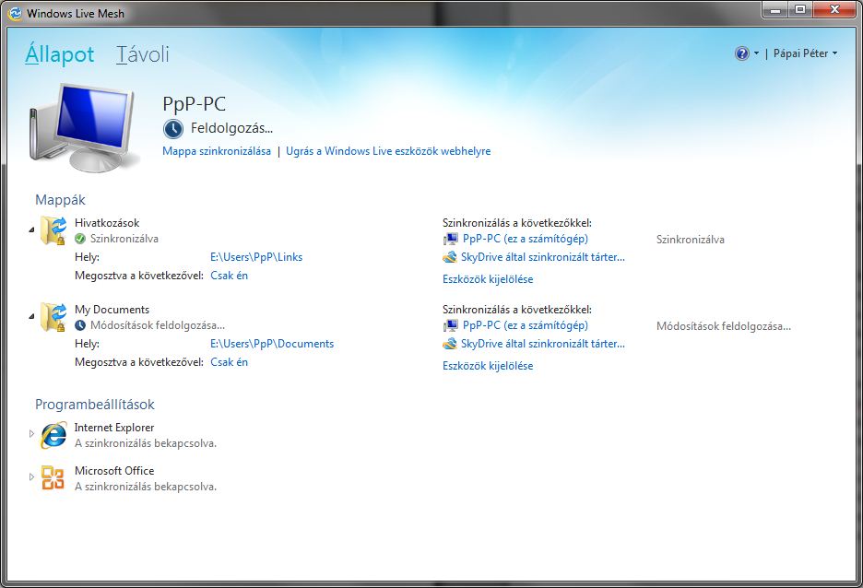Open the E:\Users\PpP\Documents location

point(272,344)
